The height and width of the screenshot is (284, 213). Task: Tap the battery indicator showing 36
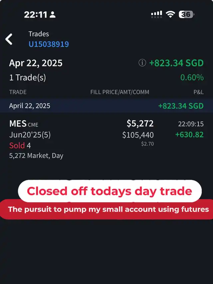(187, 15)
